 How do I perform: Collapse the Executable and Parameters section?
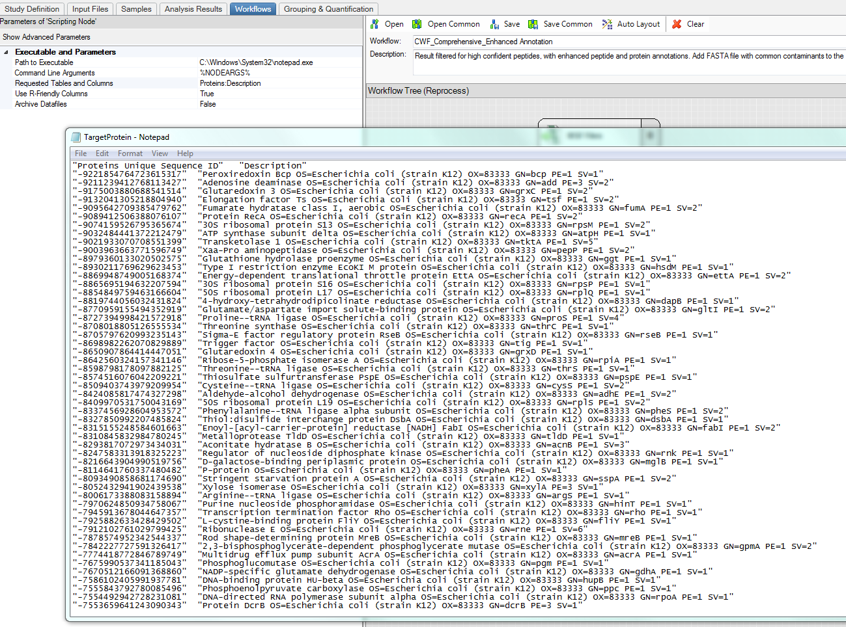point(7,52)
